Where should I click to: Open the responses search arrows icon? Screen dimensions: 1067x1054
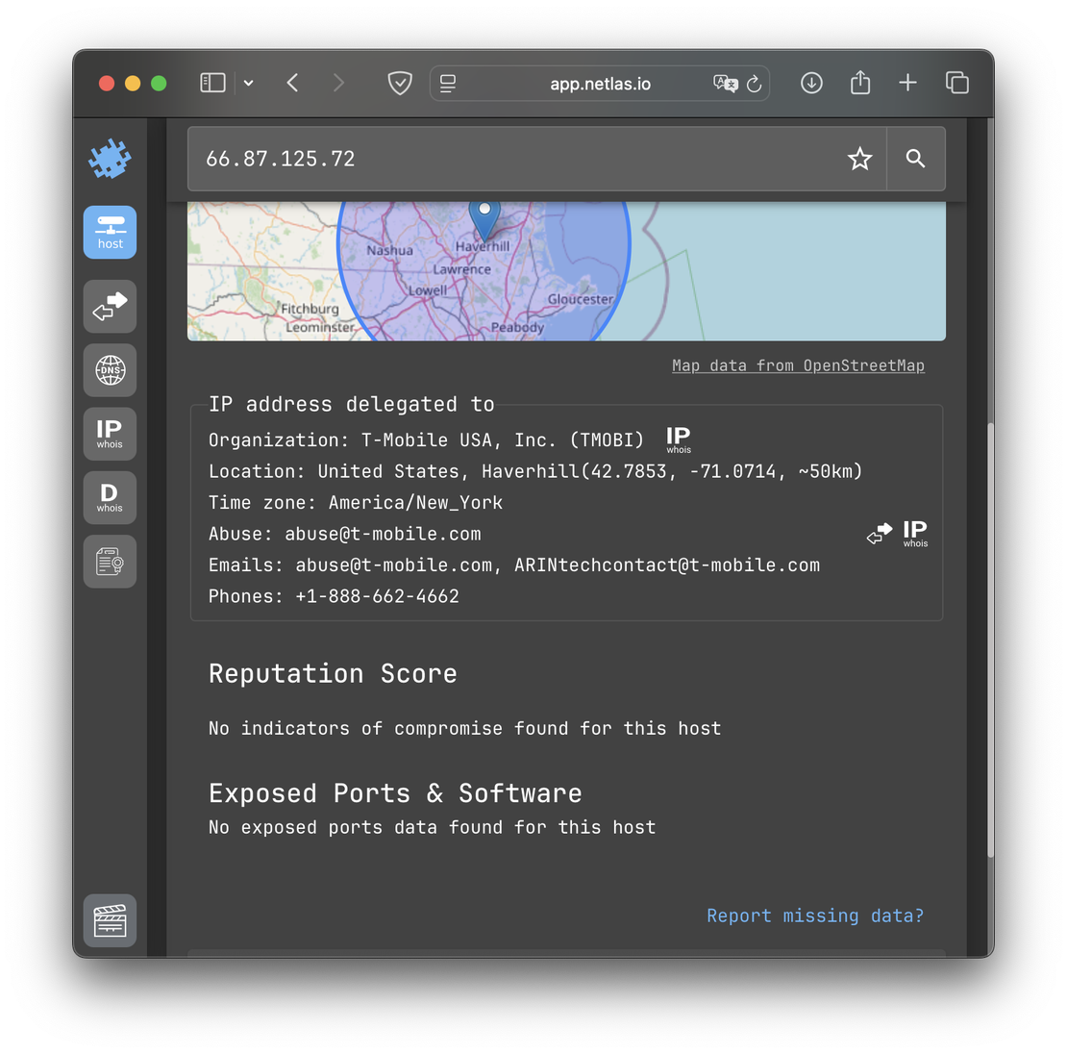click(x=110, y=306)
